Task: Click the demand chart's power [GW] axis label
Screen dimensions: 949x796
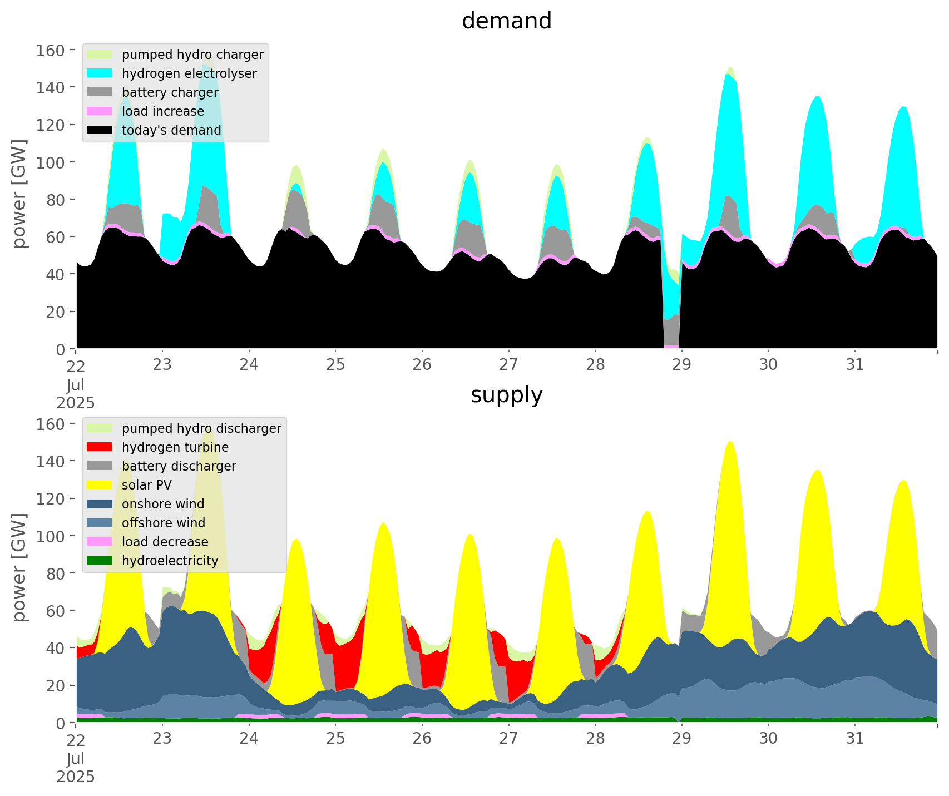Action: point(19,194)
